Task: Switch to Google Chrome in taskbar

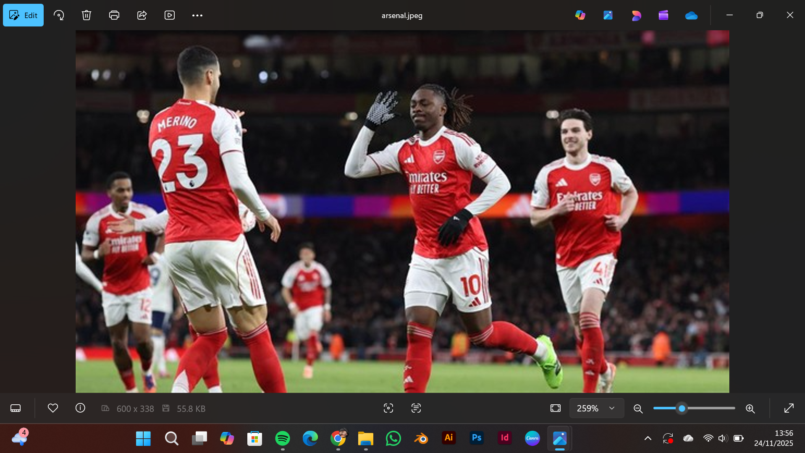Action: coord(338,438)
